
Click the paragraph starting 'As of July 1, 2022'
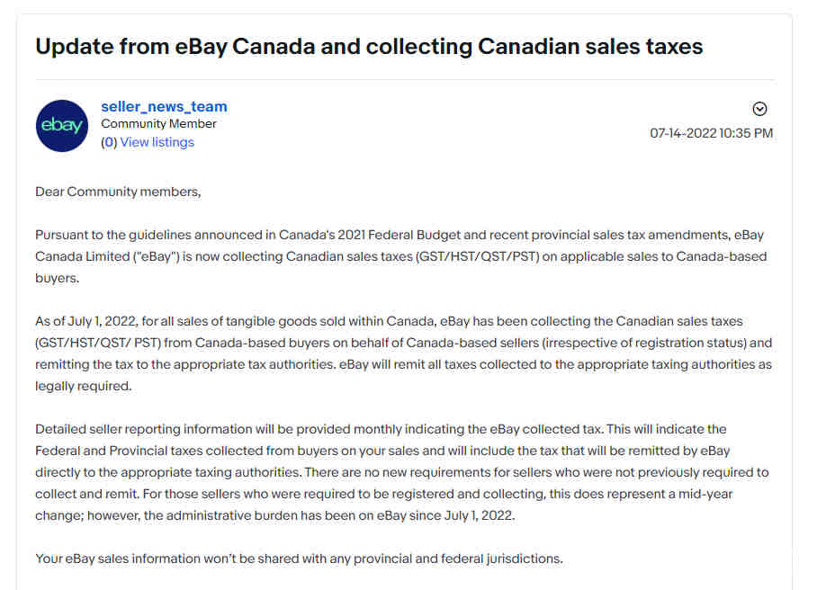tap(403, 353)
